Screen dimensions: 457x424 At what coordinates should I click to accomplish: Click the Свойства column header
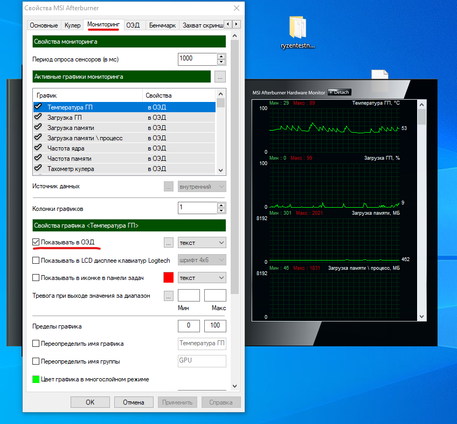pos(179,95)
